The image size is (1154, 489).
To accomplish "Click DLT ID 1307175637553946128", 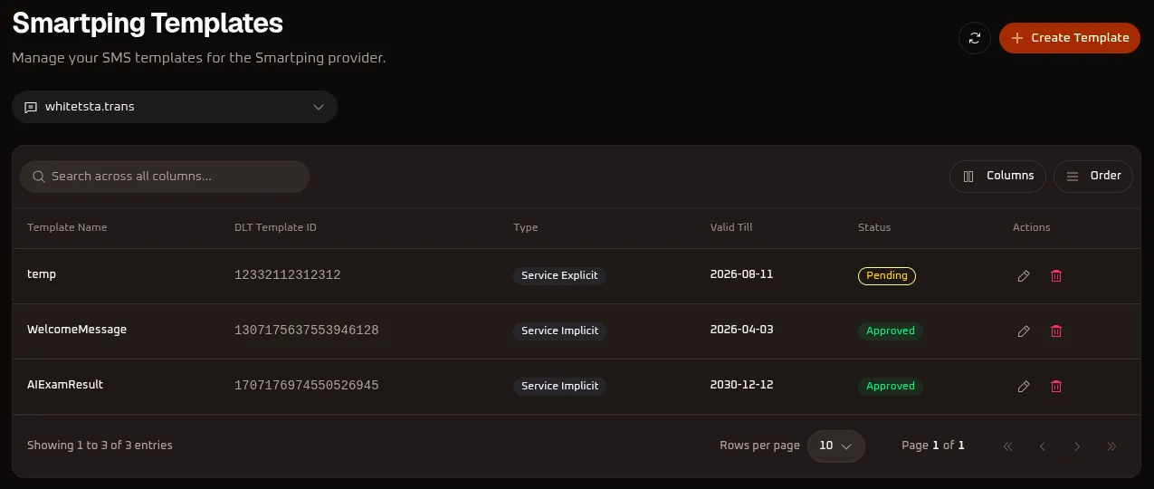I will click(307, 331).
